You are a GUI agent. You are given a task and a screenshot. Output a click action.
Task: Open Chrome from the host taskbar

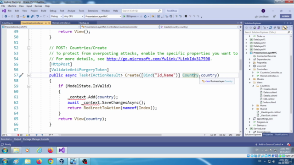click(51, 161)
